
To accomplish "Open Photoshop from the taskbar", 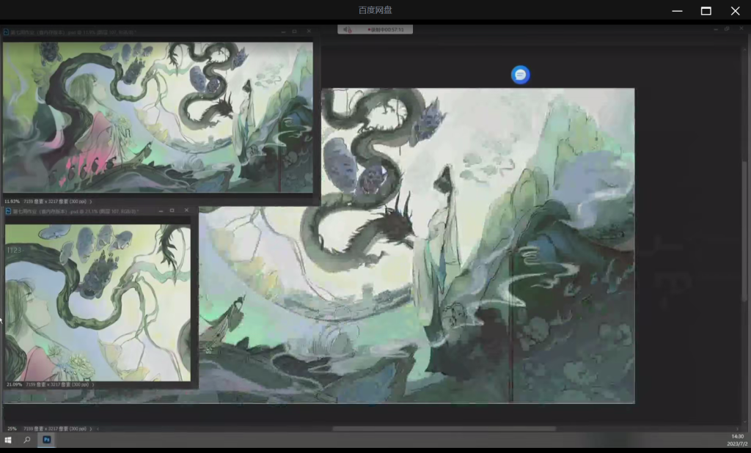I will point(47,440).
